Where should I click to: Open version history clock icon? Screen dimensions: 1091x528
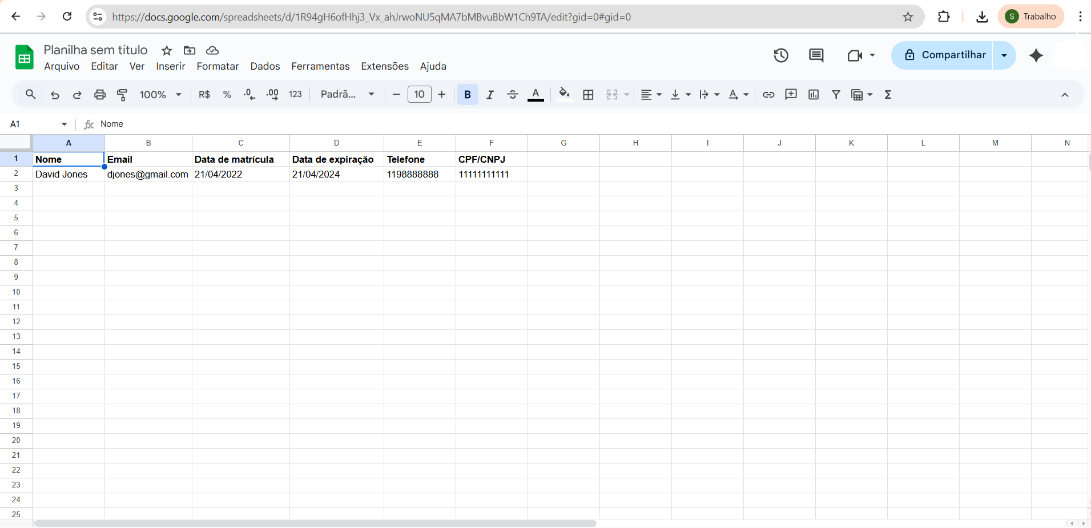coord(781,55)
